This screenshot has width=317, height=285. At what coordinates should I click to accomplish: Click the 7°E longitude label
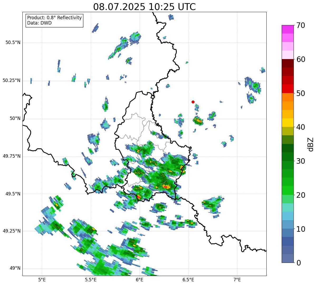pos(237,280)
